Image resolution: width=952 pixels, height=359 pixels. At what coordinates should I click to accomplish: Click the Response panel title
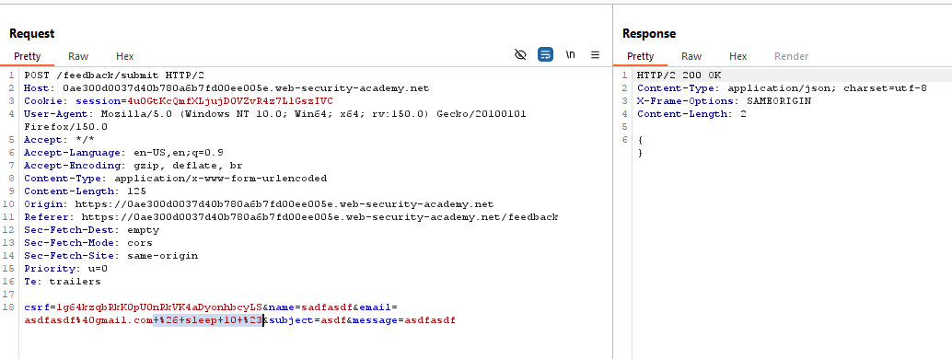point(649,34)
